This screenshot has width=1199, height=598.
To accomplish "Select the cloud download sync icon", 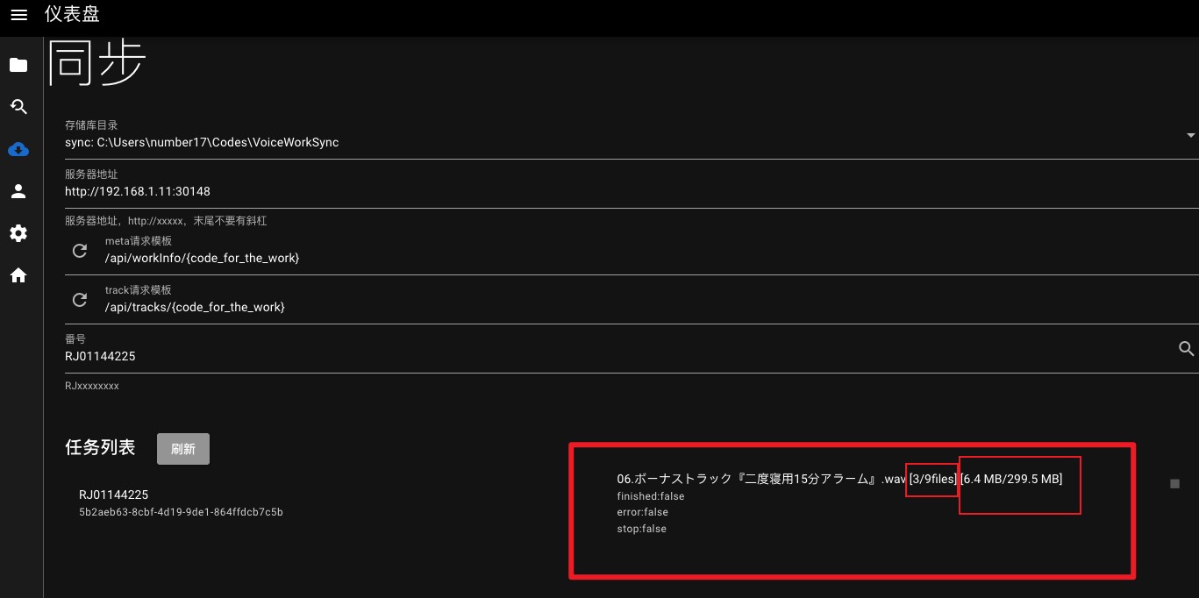I will click(18, 149).
